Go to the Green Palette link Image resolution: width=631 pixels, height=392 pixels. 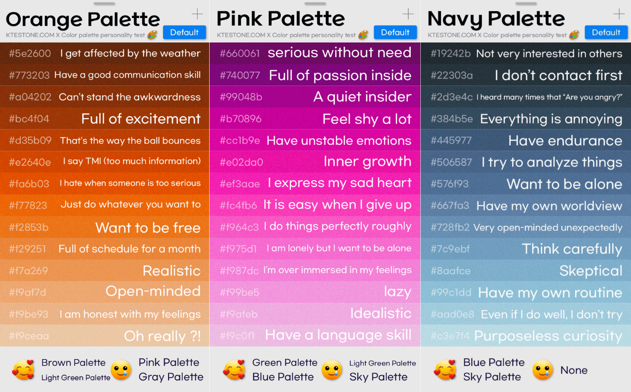coord(285,362)
